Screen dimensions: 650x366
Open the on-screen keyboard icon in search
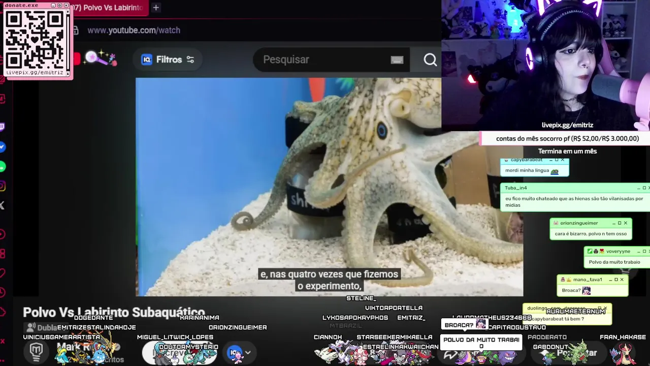(x=397, y=60)
